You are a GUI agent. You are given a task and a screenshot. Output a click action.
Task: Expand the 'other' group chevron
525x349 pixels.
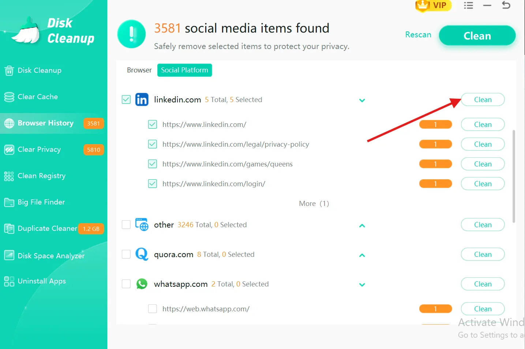[362, 226]
